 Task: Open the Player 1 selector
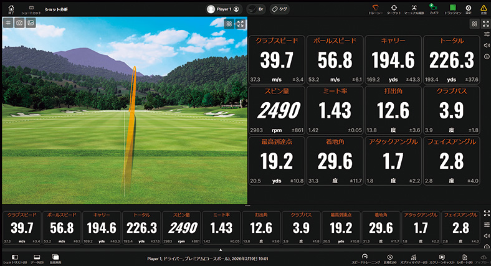(224, 9)
